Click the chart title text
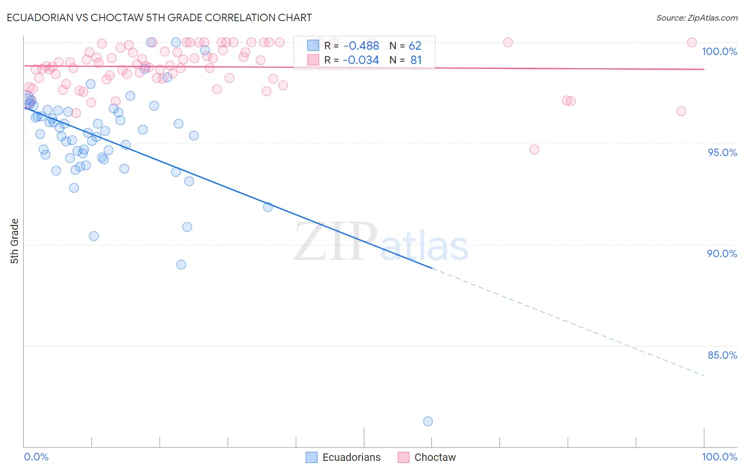This screenshot has height=472, width=744. click(159, 17)
